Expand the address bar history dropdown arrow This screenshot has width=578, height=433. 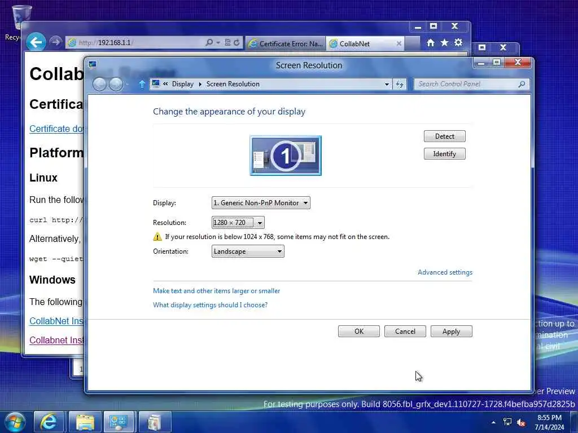point(386,85)
